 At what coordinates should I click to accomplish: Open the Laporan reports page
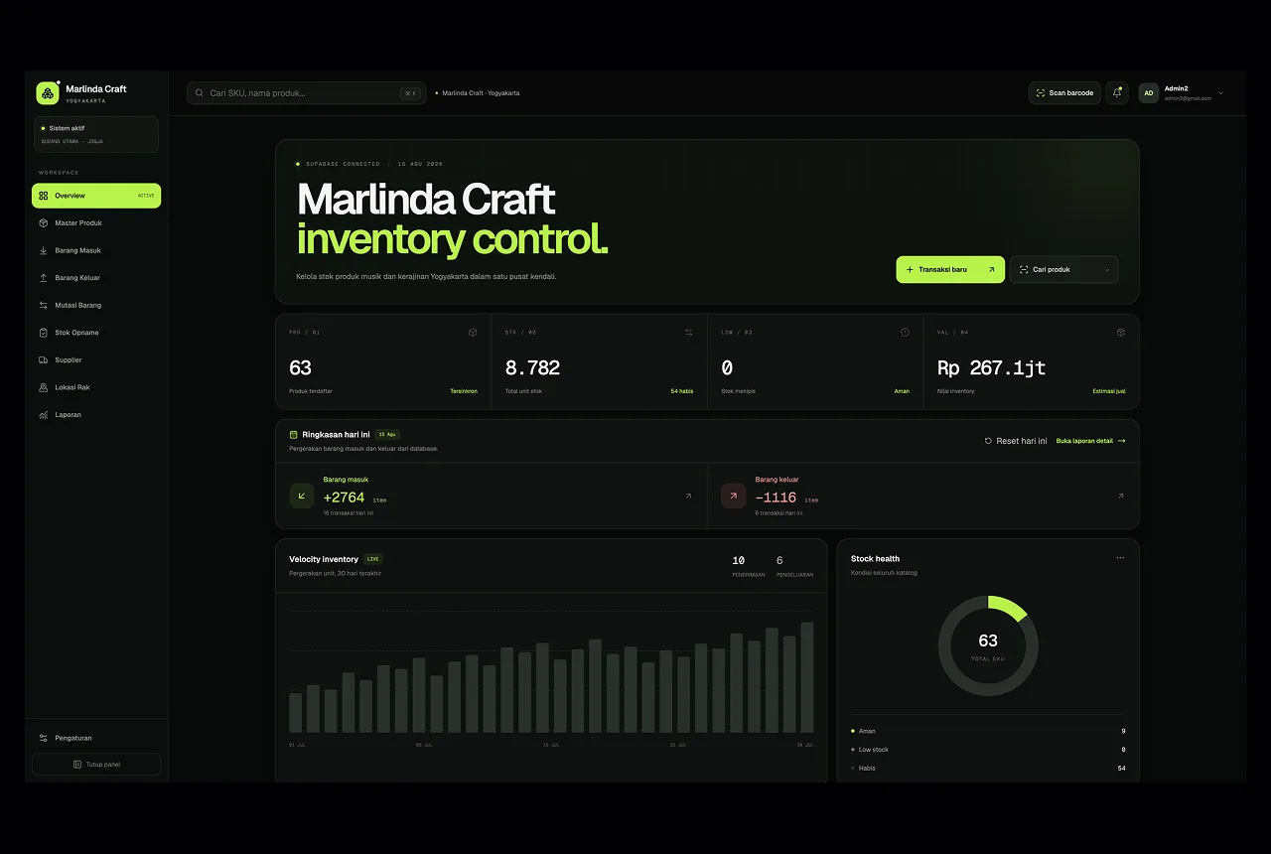point(96,415)
